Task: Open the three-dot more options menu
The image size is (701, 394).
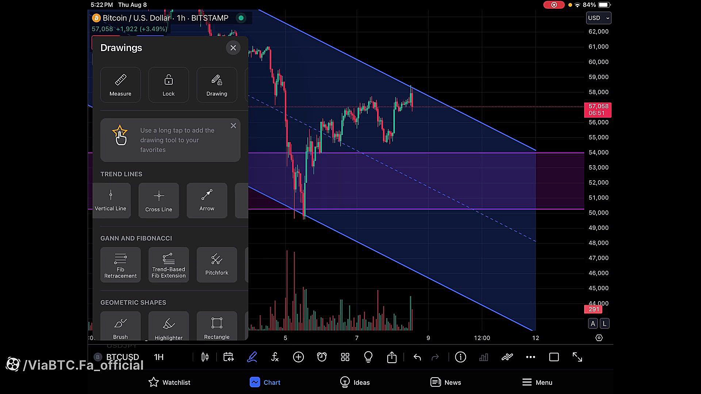Action: tap(530, 357)
